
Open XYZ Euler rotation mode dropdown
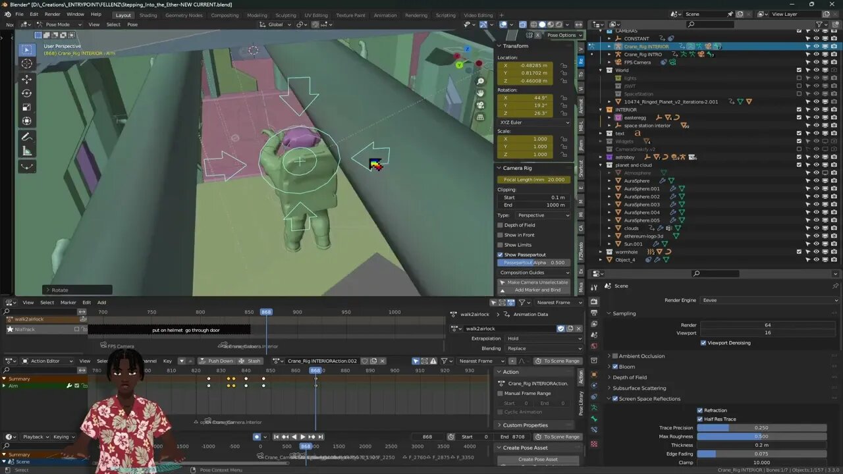[534, 122]
